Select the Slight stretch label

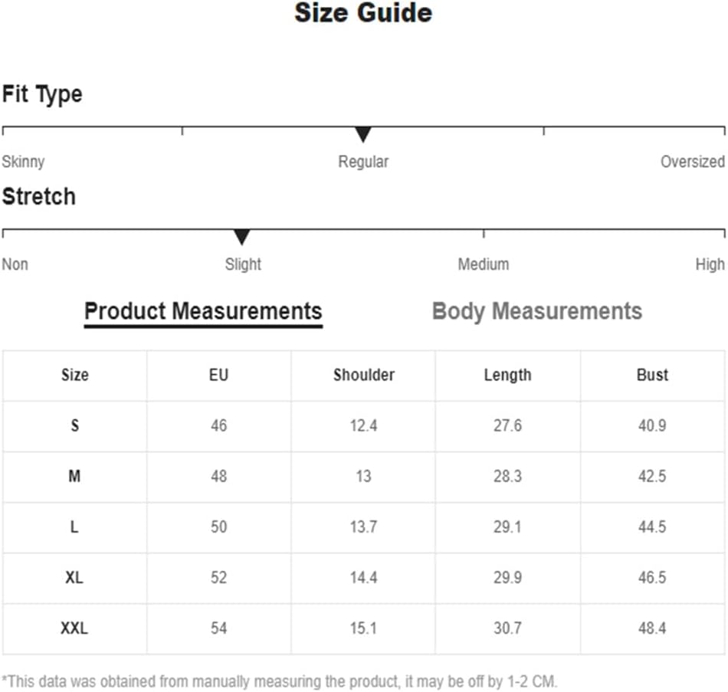pyautogui.click(x=243, y=264)
